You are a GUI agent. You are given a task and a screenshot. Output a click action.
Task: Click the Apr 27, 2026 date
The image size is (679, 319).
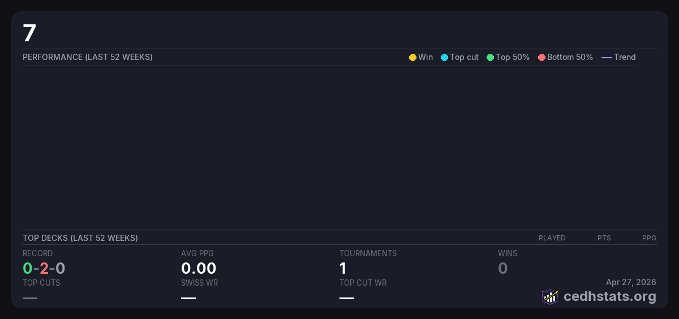click(x=631, y=282)
